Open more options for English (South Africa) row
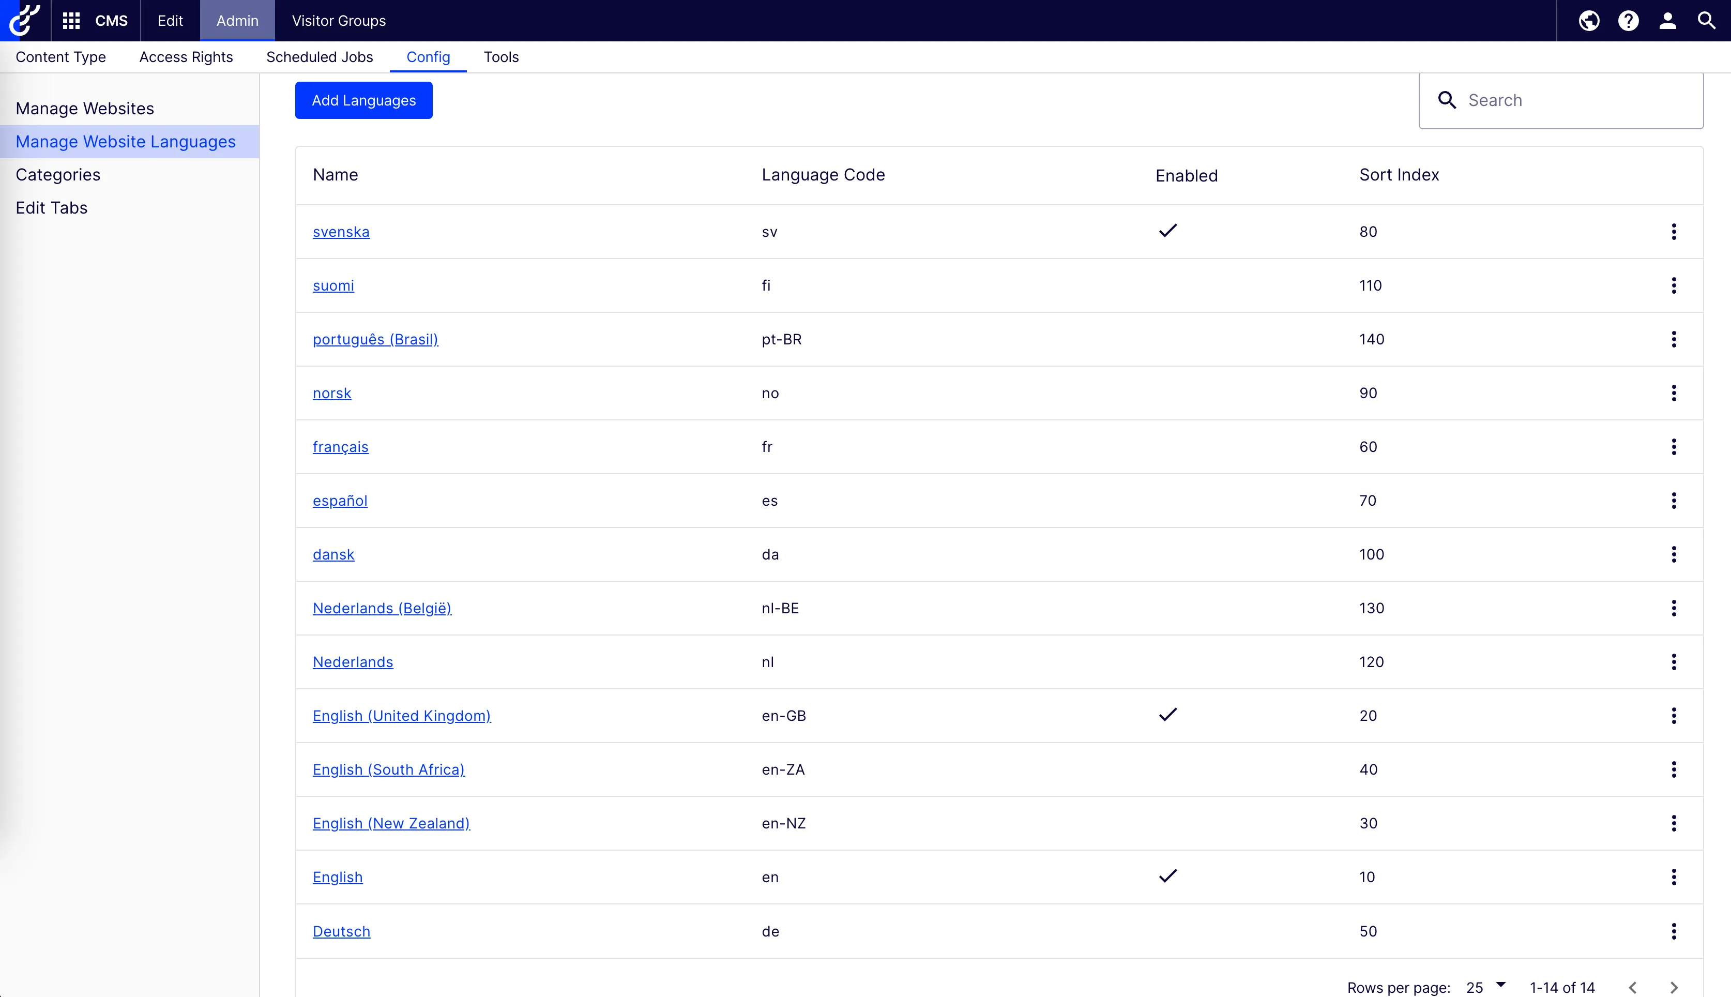Image resolution: width=1731 pixels, height=997 pixels. point(1674,769)
